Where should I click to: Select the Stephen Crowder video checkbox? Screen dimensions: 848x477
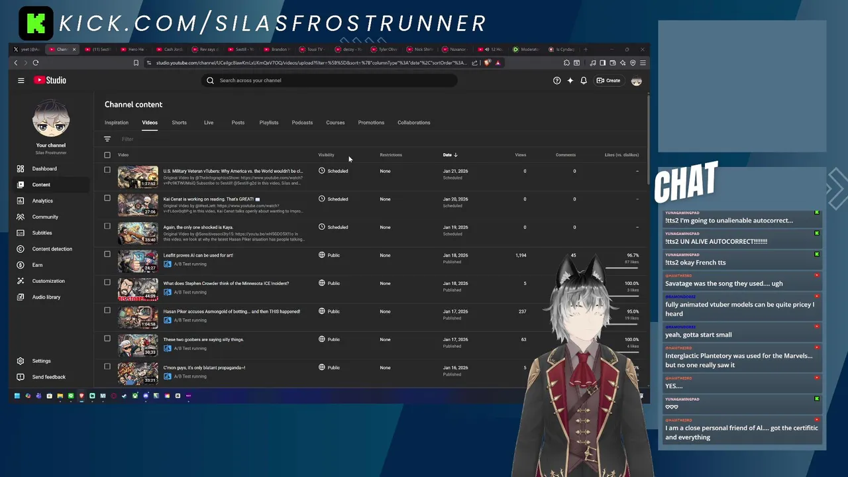107,282
